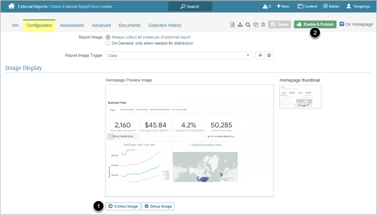The image size is (377, 215).
Task: Select On Demand collection option
Action: 108,43
